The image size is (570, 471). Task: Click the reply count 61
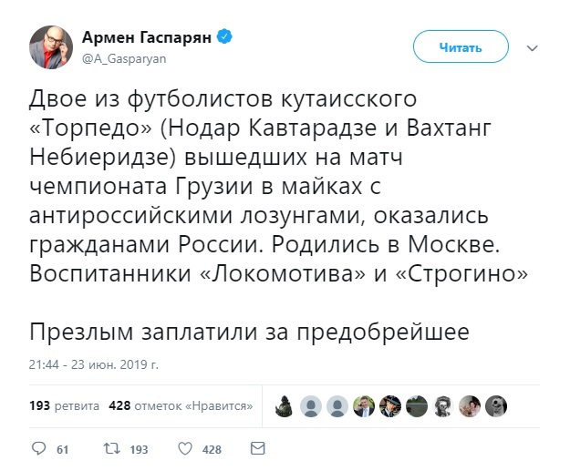pyautogui.click(x=63, y=450)
